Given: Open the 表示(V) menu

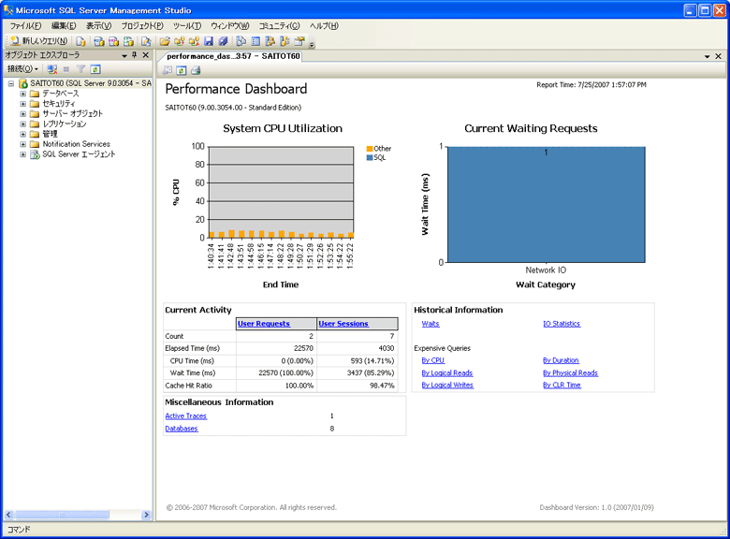Looking at the screenshot, I should [98, 26].
